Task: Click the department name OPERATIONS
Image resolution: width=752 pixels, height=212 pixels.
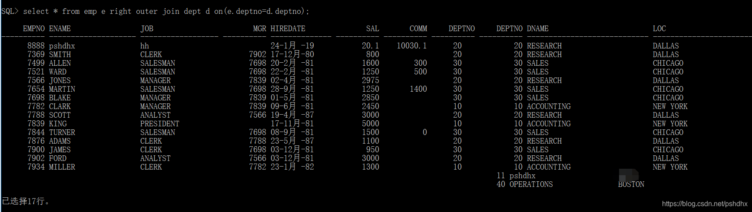Action: pyautogui.click(x=531, y=184)
